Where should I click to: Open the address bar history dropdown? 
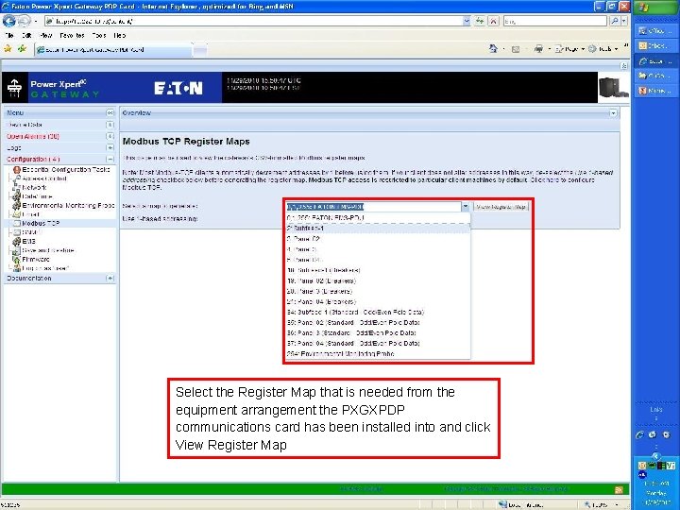point(467,21)
